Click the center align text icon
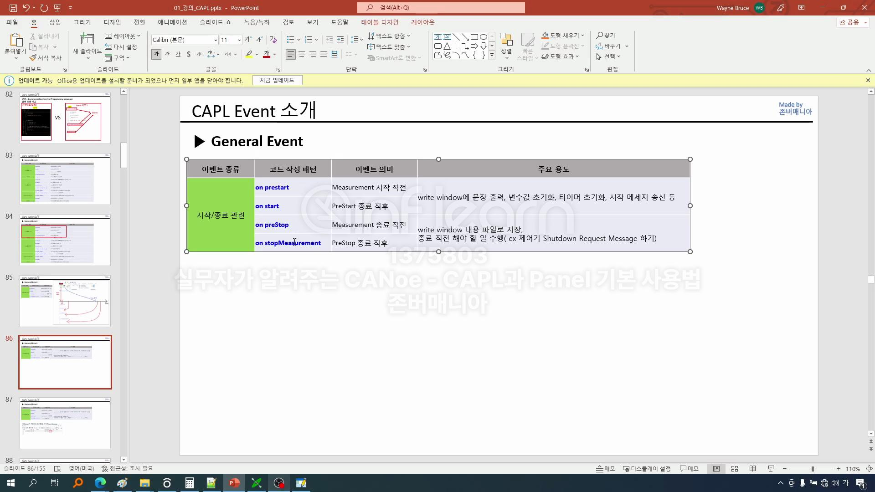Image resolution: width=875 pixels, height=492 pixels. click(x=302, y=54)
